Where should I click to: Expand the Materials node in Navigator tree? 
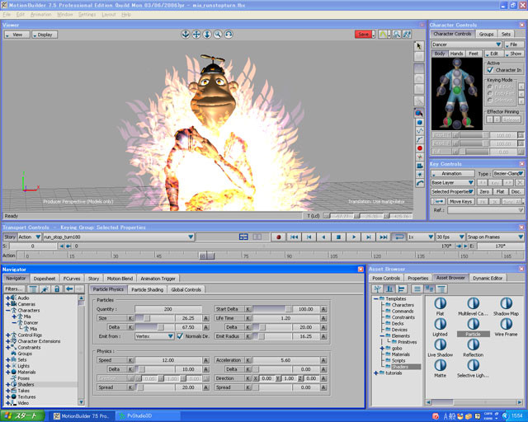click(7, 373)
